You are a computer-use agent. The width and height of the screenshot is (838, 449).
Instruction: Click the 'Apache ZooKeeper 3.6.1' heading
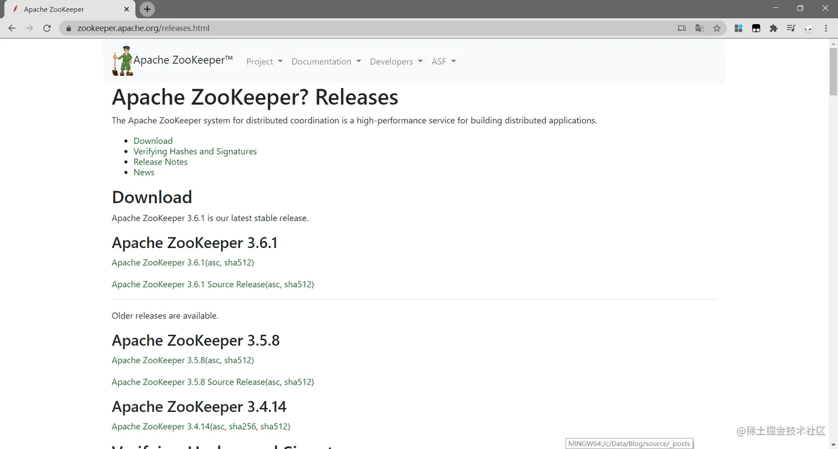[x=195, y=243]
